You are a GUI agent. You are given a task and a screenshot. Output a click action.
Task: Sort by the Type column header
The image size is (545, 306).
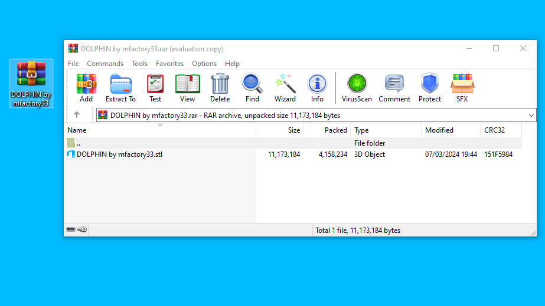tap(386, 130)
